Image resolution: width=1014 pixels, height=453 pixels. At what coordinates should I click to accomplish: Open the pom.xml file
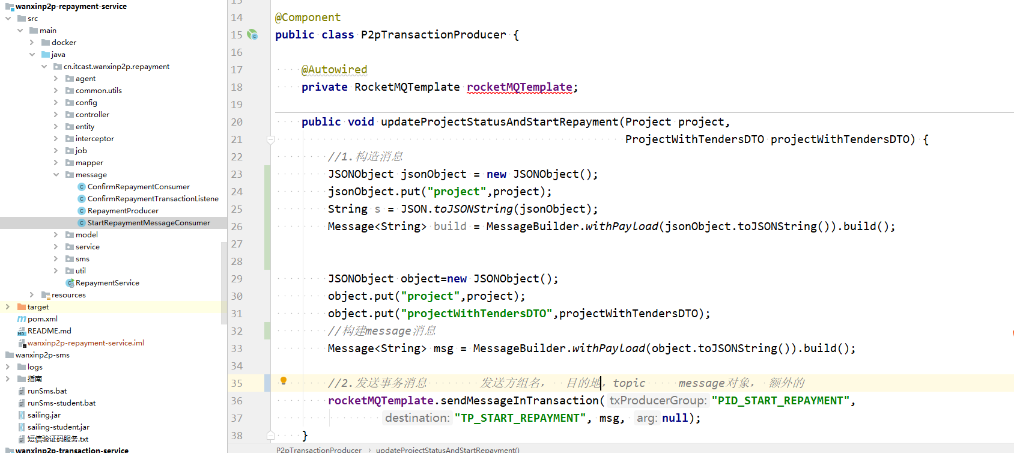(x=42, y=319)
